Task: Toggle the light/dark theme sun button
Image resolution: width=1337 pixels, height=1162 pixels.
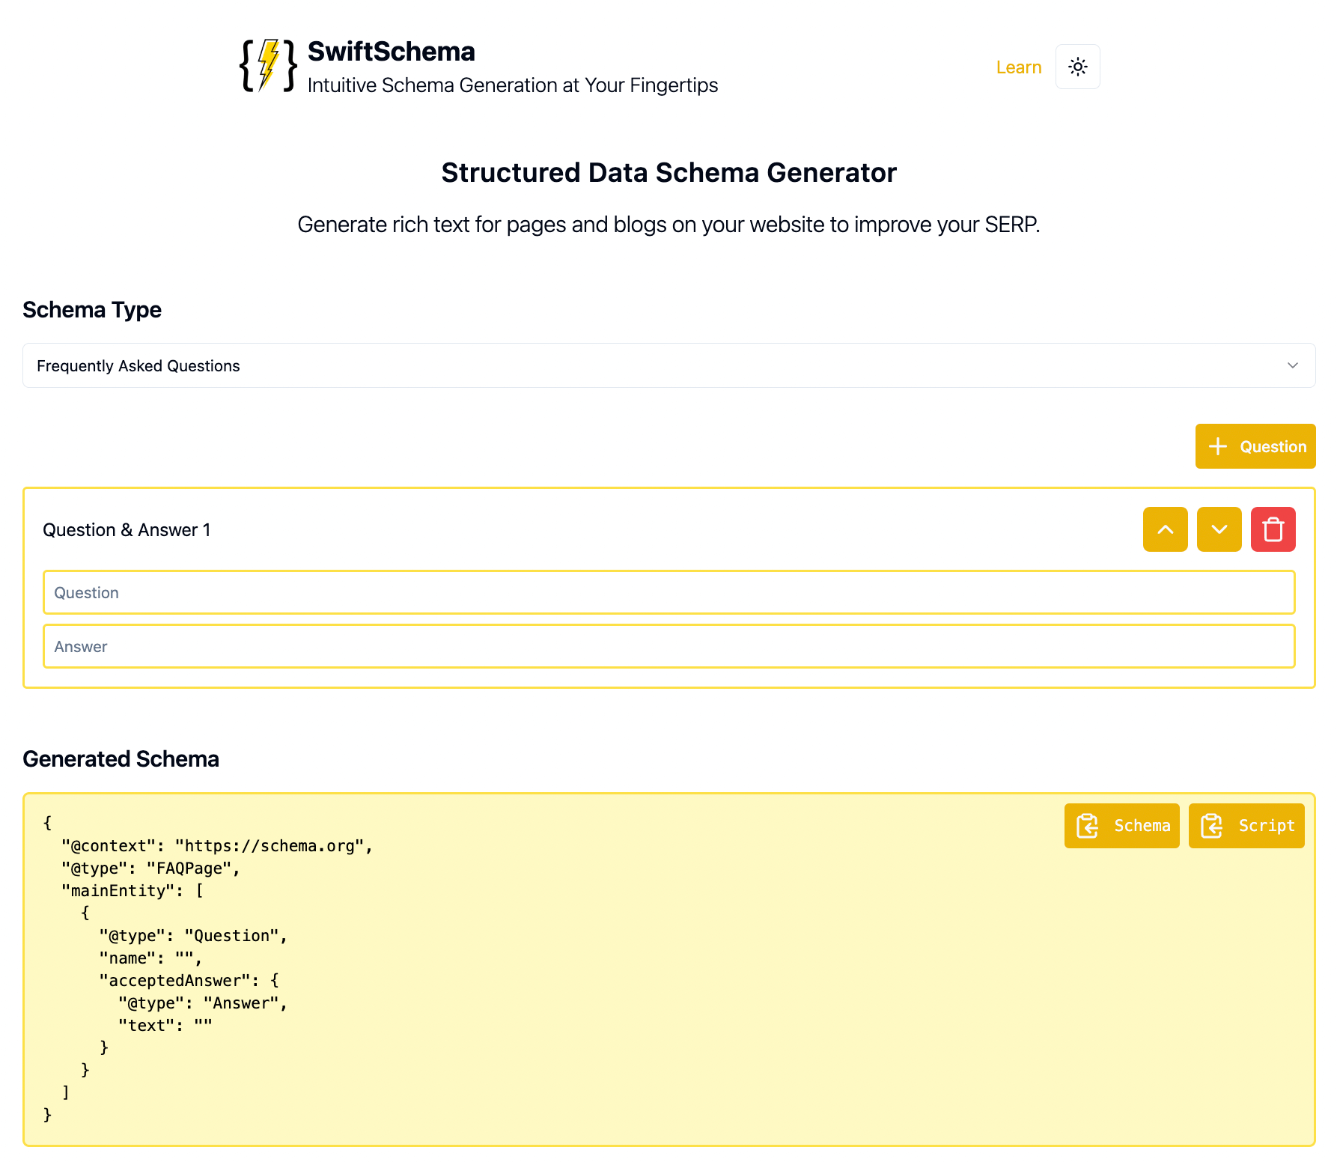Action: pyautogui.click(x=1077, y=67)
